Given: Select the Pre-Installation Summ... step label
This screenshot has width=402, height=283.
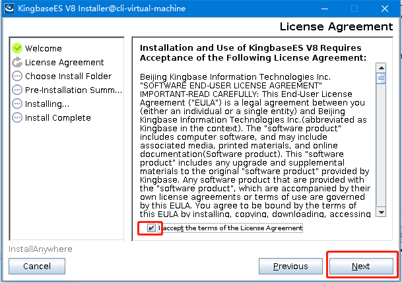Looking at the screenshot, I should click(73, 90).
